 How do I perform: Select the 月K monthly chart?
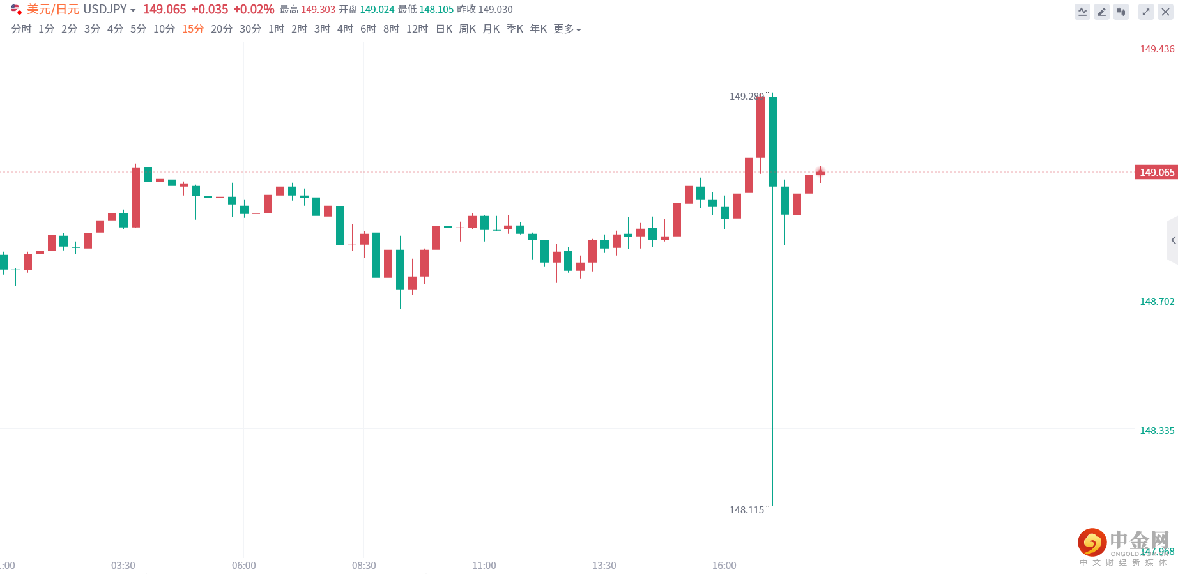point(491,29)
